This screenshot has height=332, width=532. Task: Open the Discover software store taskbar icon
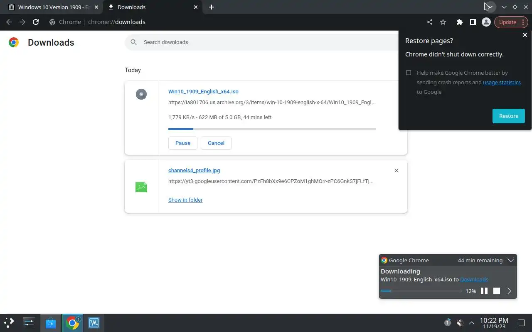pos(51,322)
